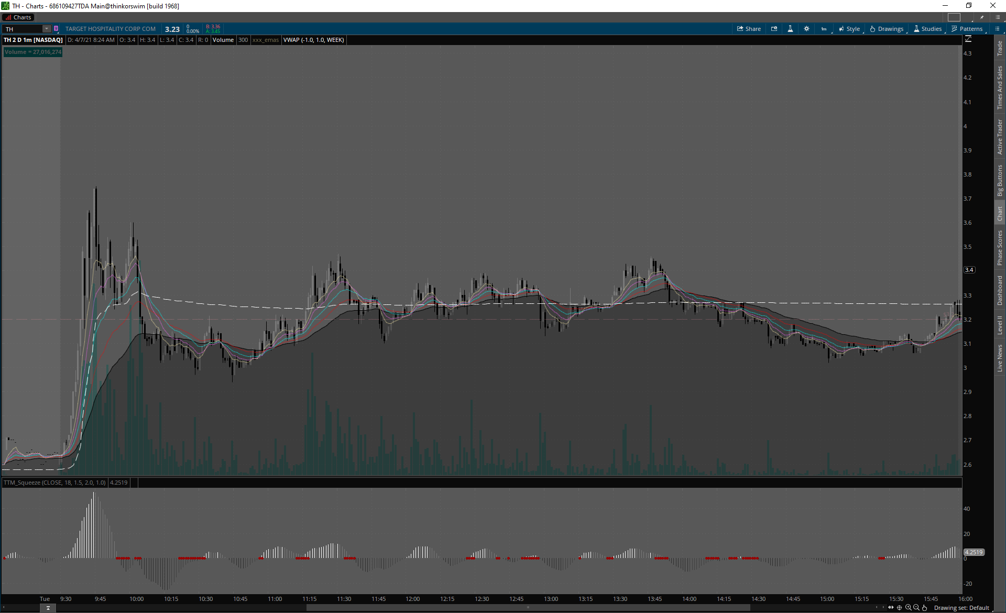This screenshot has height=613, width=1006.
Task: Open the Live News side tab
Action: coord(1000,358)
